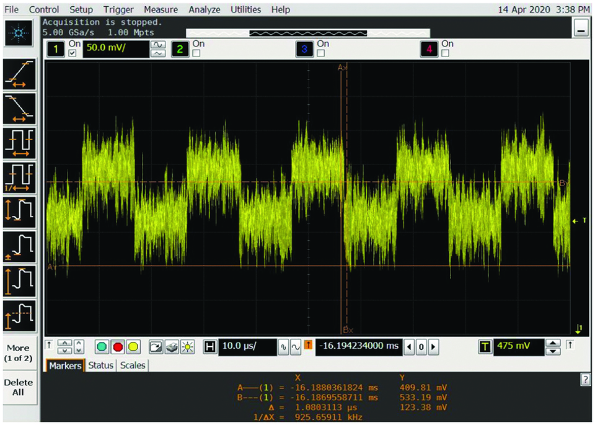
Task: Disable channel 1 On checkbox
Action: point(74,53)
